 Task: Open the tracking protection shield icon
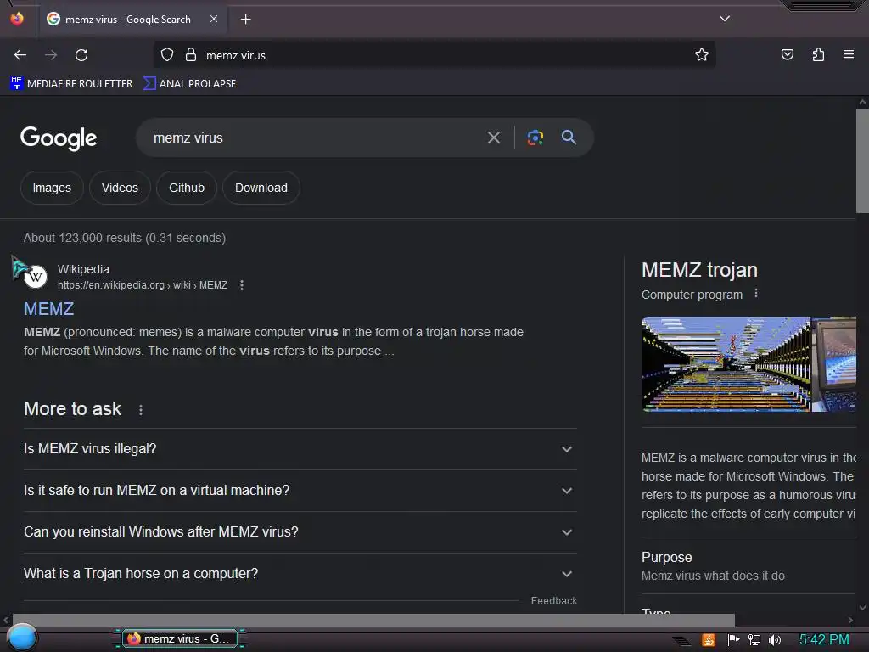(167, 54)
